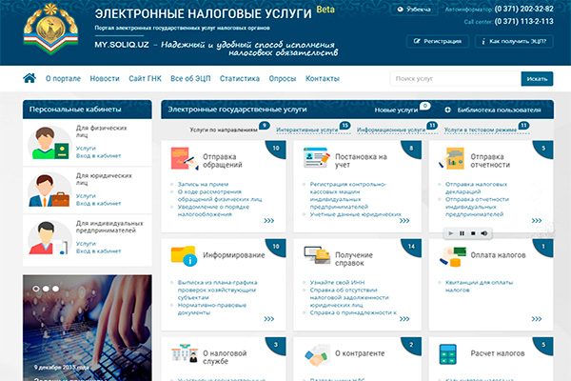Click the Искать search button
This screenshot has width=571, height=381.
point(537,79)
